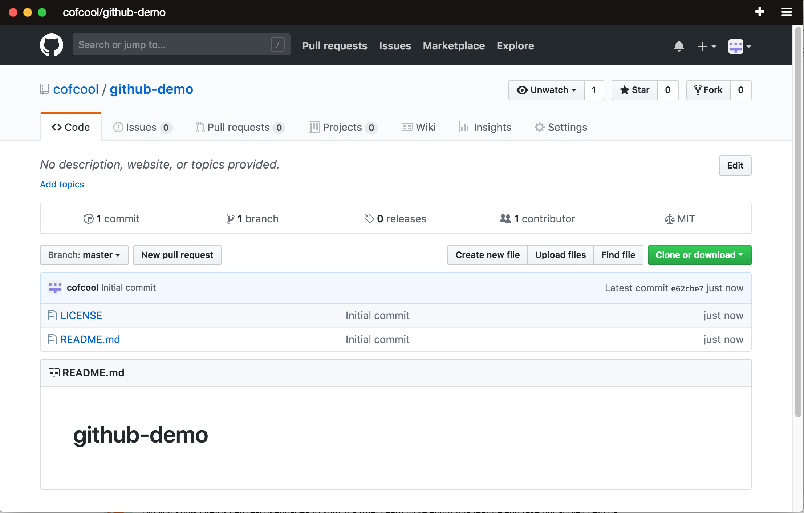Open the MIT license link
804x513 pixels.
[x=679, y=219]
